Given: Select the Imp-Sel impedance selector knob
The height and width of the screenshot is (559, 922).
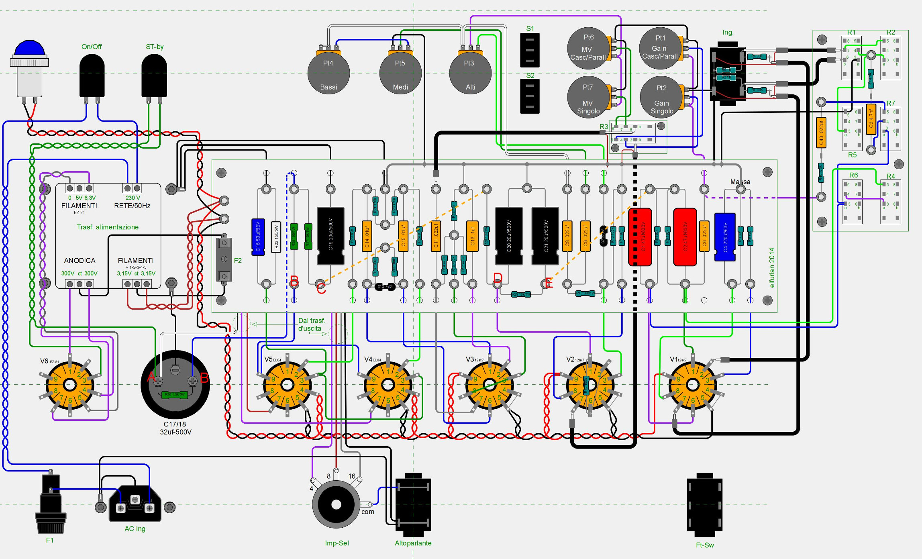Looking at the screenshot, I should [337, 504].
